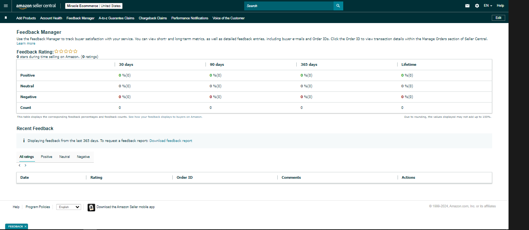Select the Neutral tab
This screenshot has height=230, width=529.
click(x=64, y=157)
